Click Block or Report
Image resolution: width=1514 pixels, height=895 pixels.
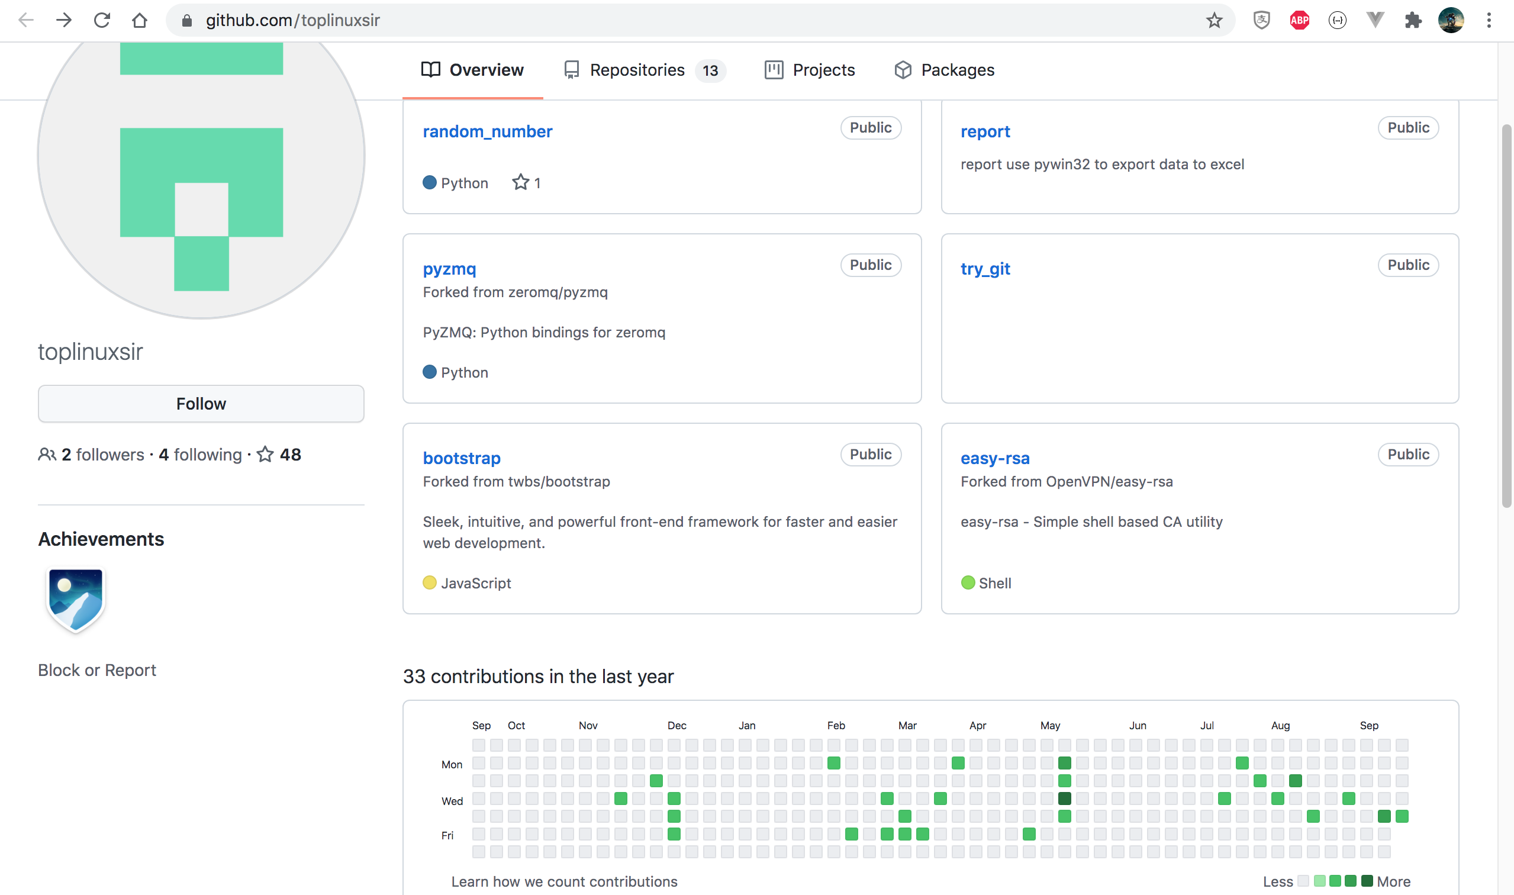[x=97, y=671]
